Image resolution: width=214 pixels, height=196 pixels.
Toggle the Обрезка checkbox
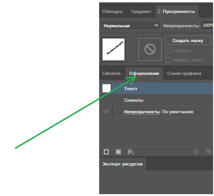[168, 50]
